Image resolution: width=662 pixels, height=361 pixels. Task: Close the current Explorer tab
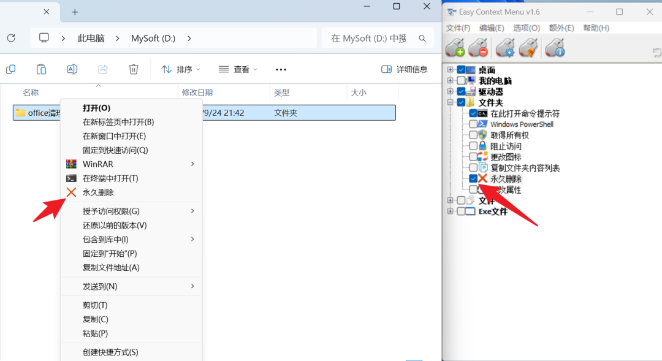[47, 12]
